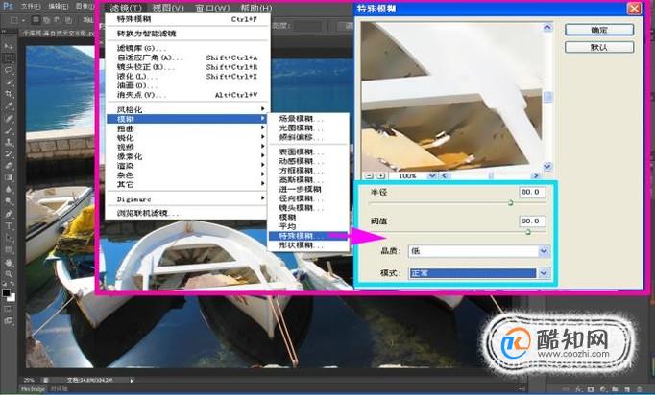Select the Spot Healing Brush tool
Image resolution: width=655 pixels, height=395 pixels.
(x=9, y=118)
